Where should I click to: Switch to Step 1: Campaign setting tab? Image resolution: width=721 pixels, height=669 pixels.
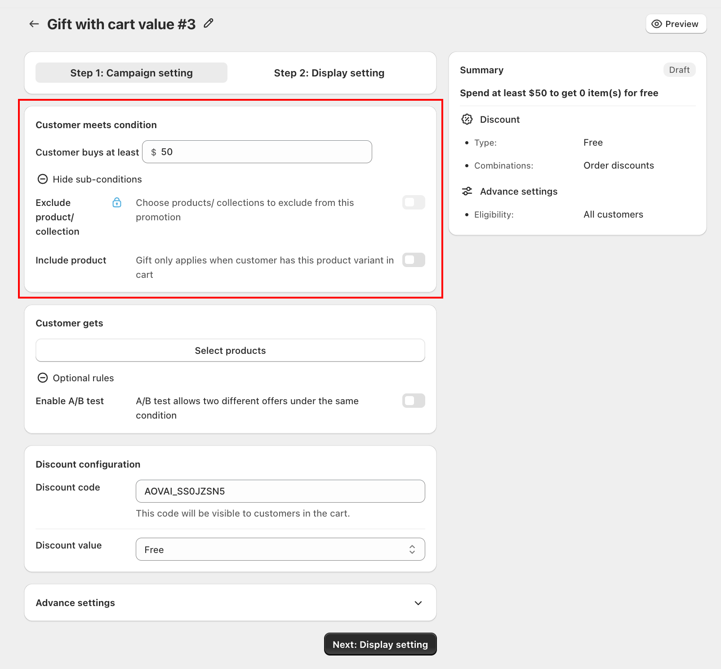click(131, 73)
